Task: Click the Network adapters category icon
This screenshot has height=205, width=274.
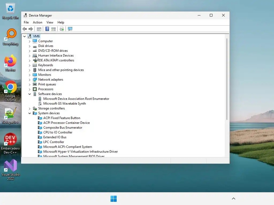Action: coord(35,80)
